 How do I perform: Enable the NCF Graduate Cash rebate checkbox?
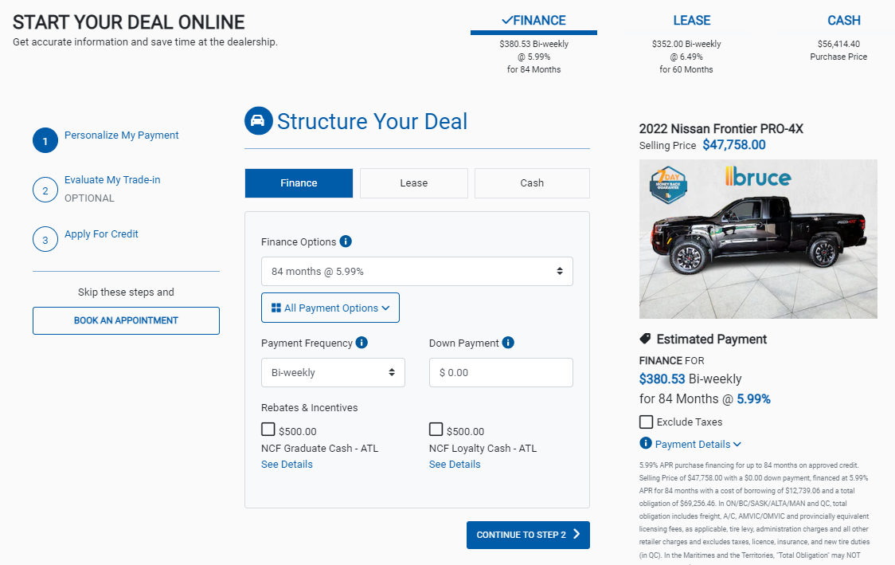click(268, 430)
